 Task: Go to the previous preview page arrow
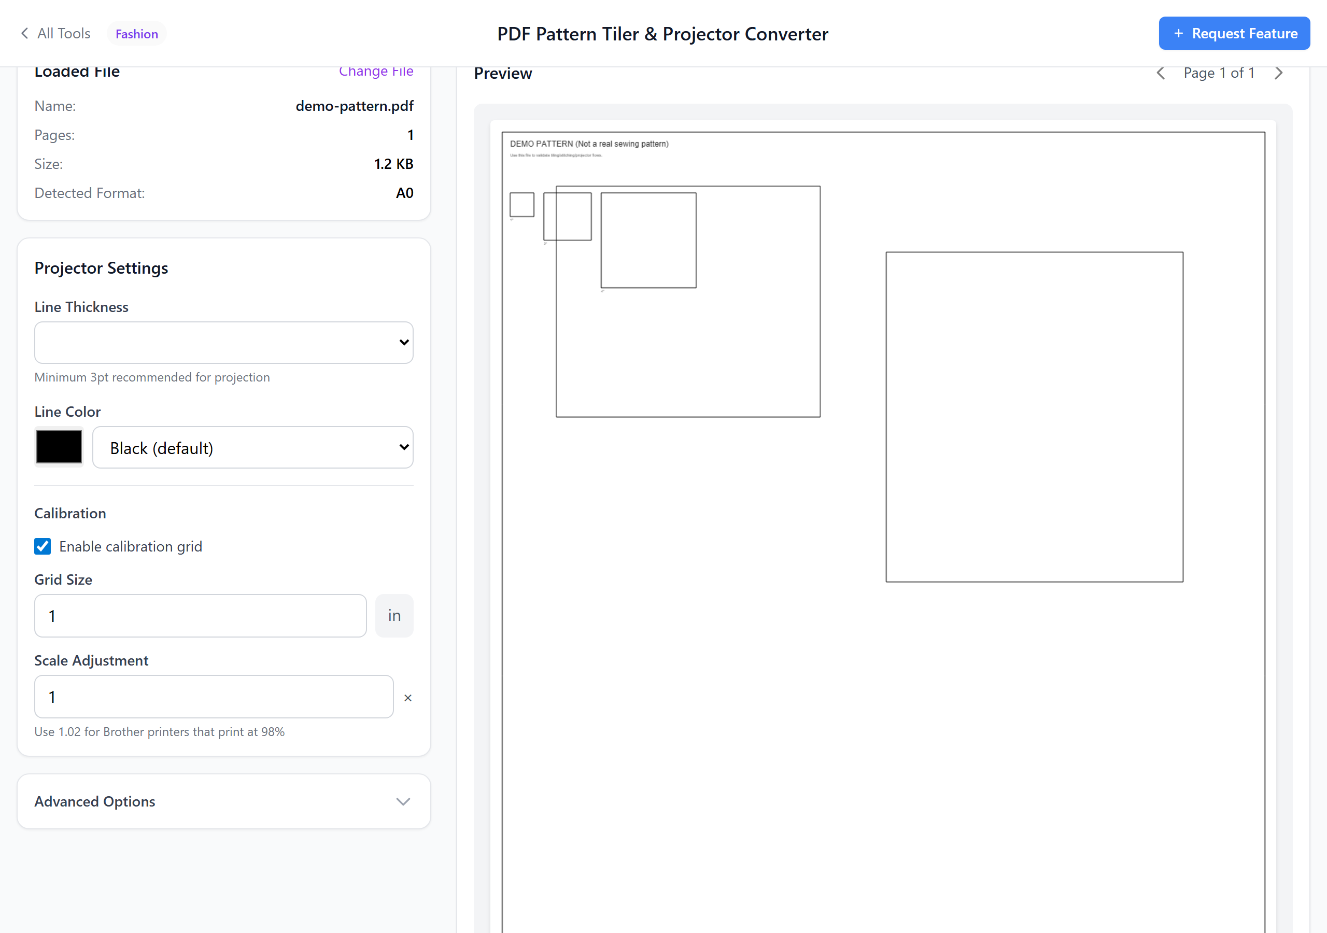pos(1161,73)
